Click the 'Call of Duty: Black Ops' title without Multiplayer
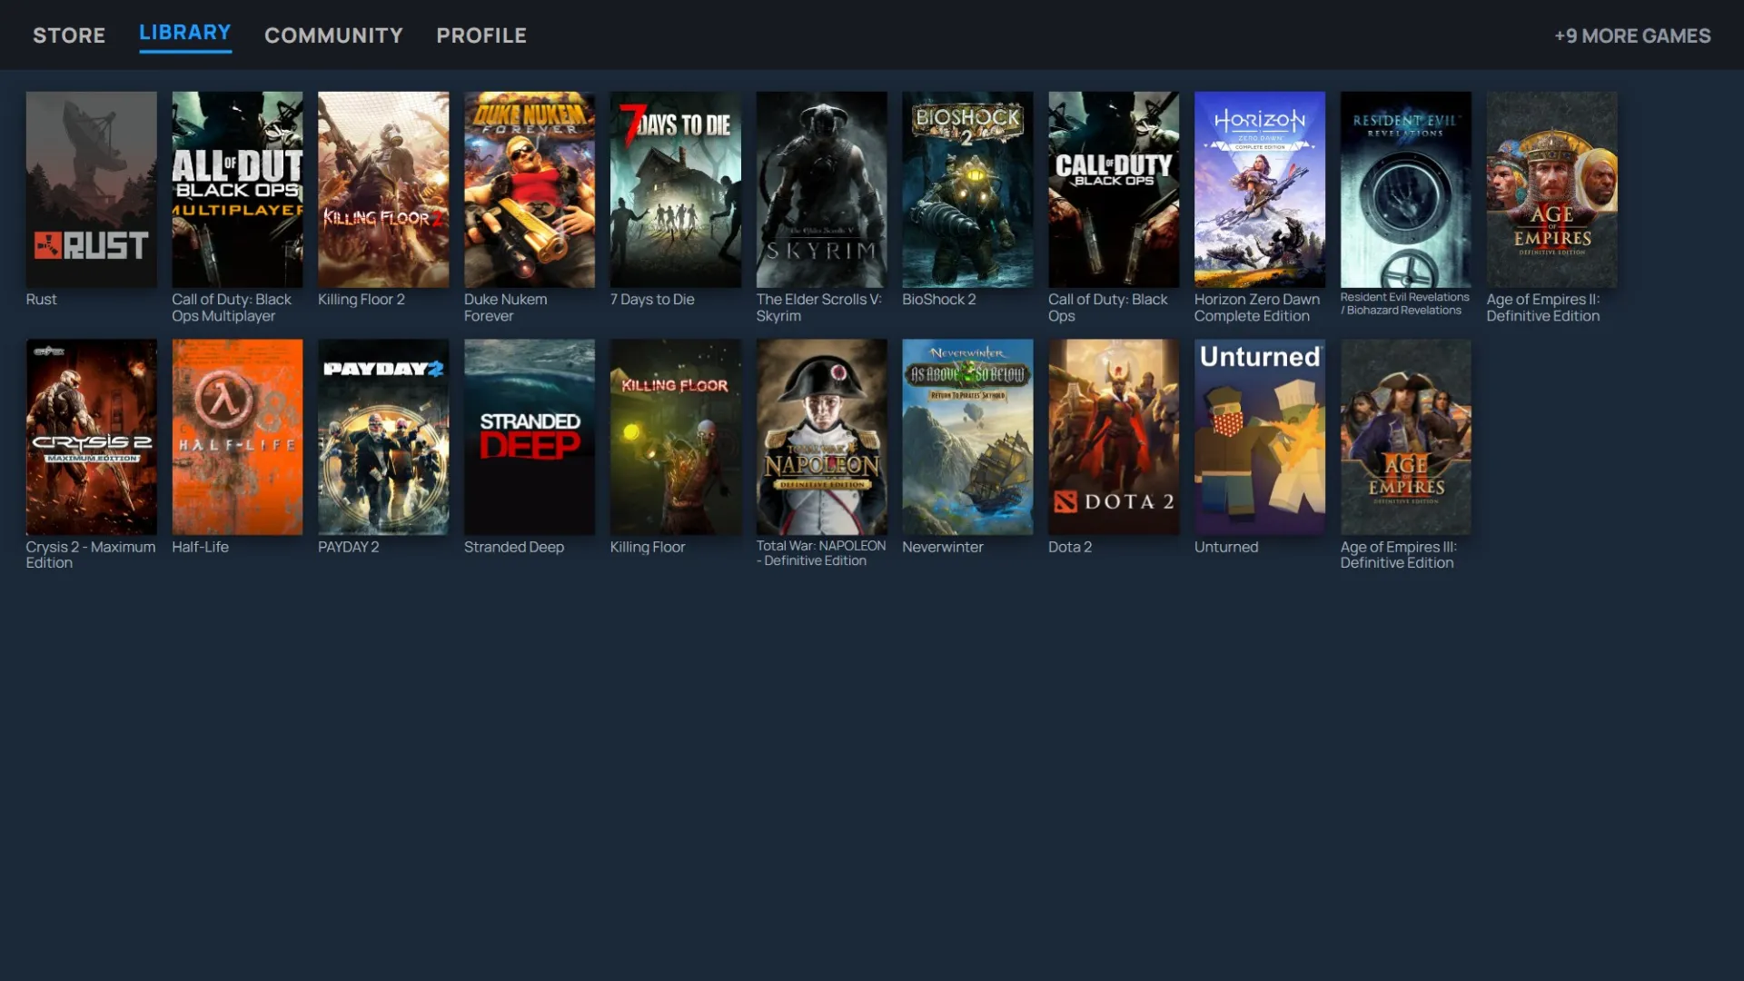Screen dimensions: 1744x981 (x=1108, y=307)
